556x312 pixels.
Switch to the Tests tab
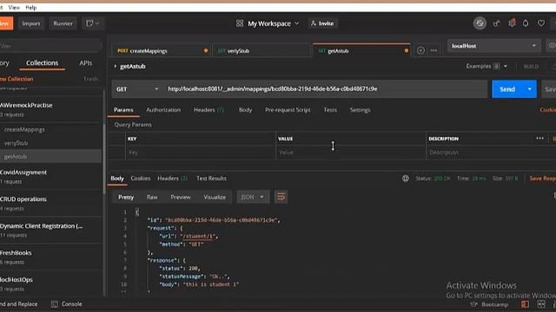click(x=330, y=110)
